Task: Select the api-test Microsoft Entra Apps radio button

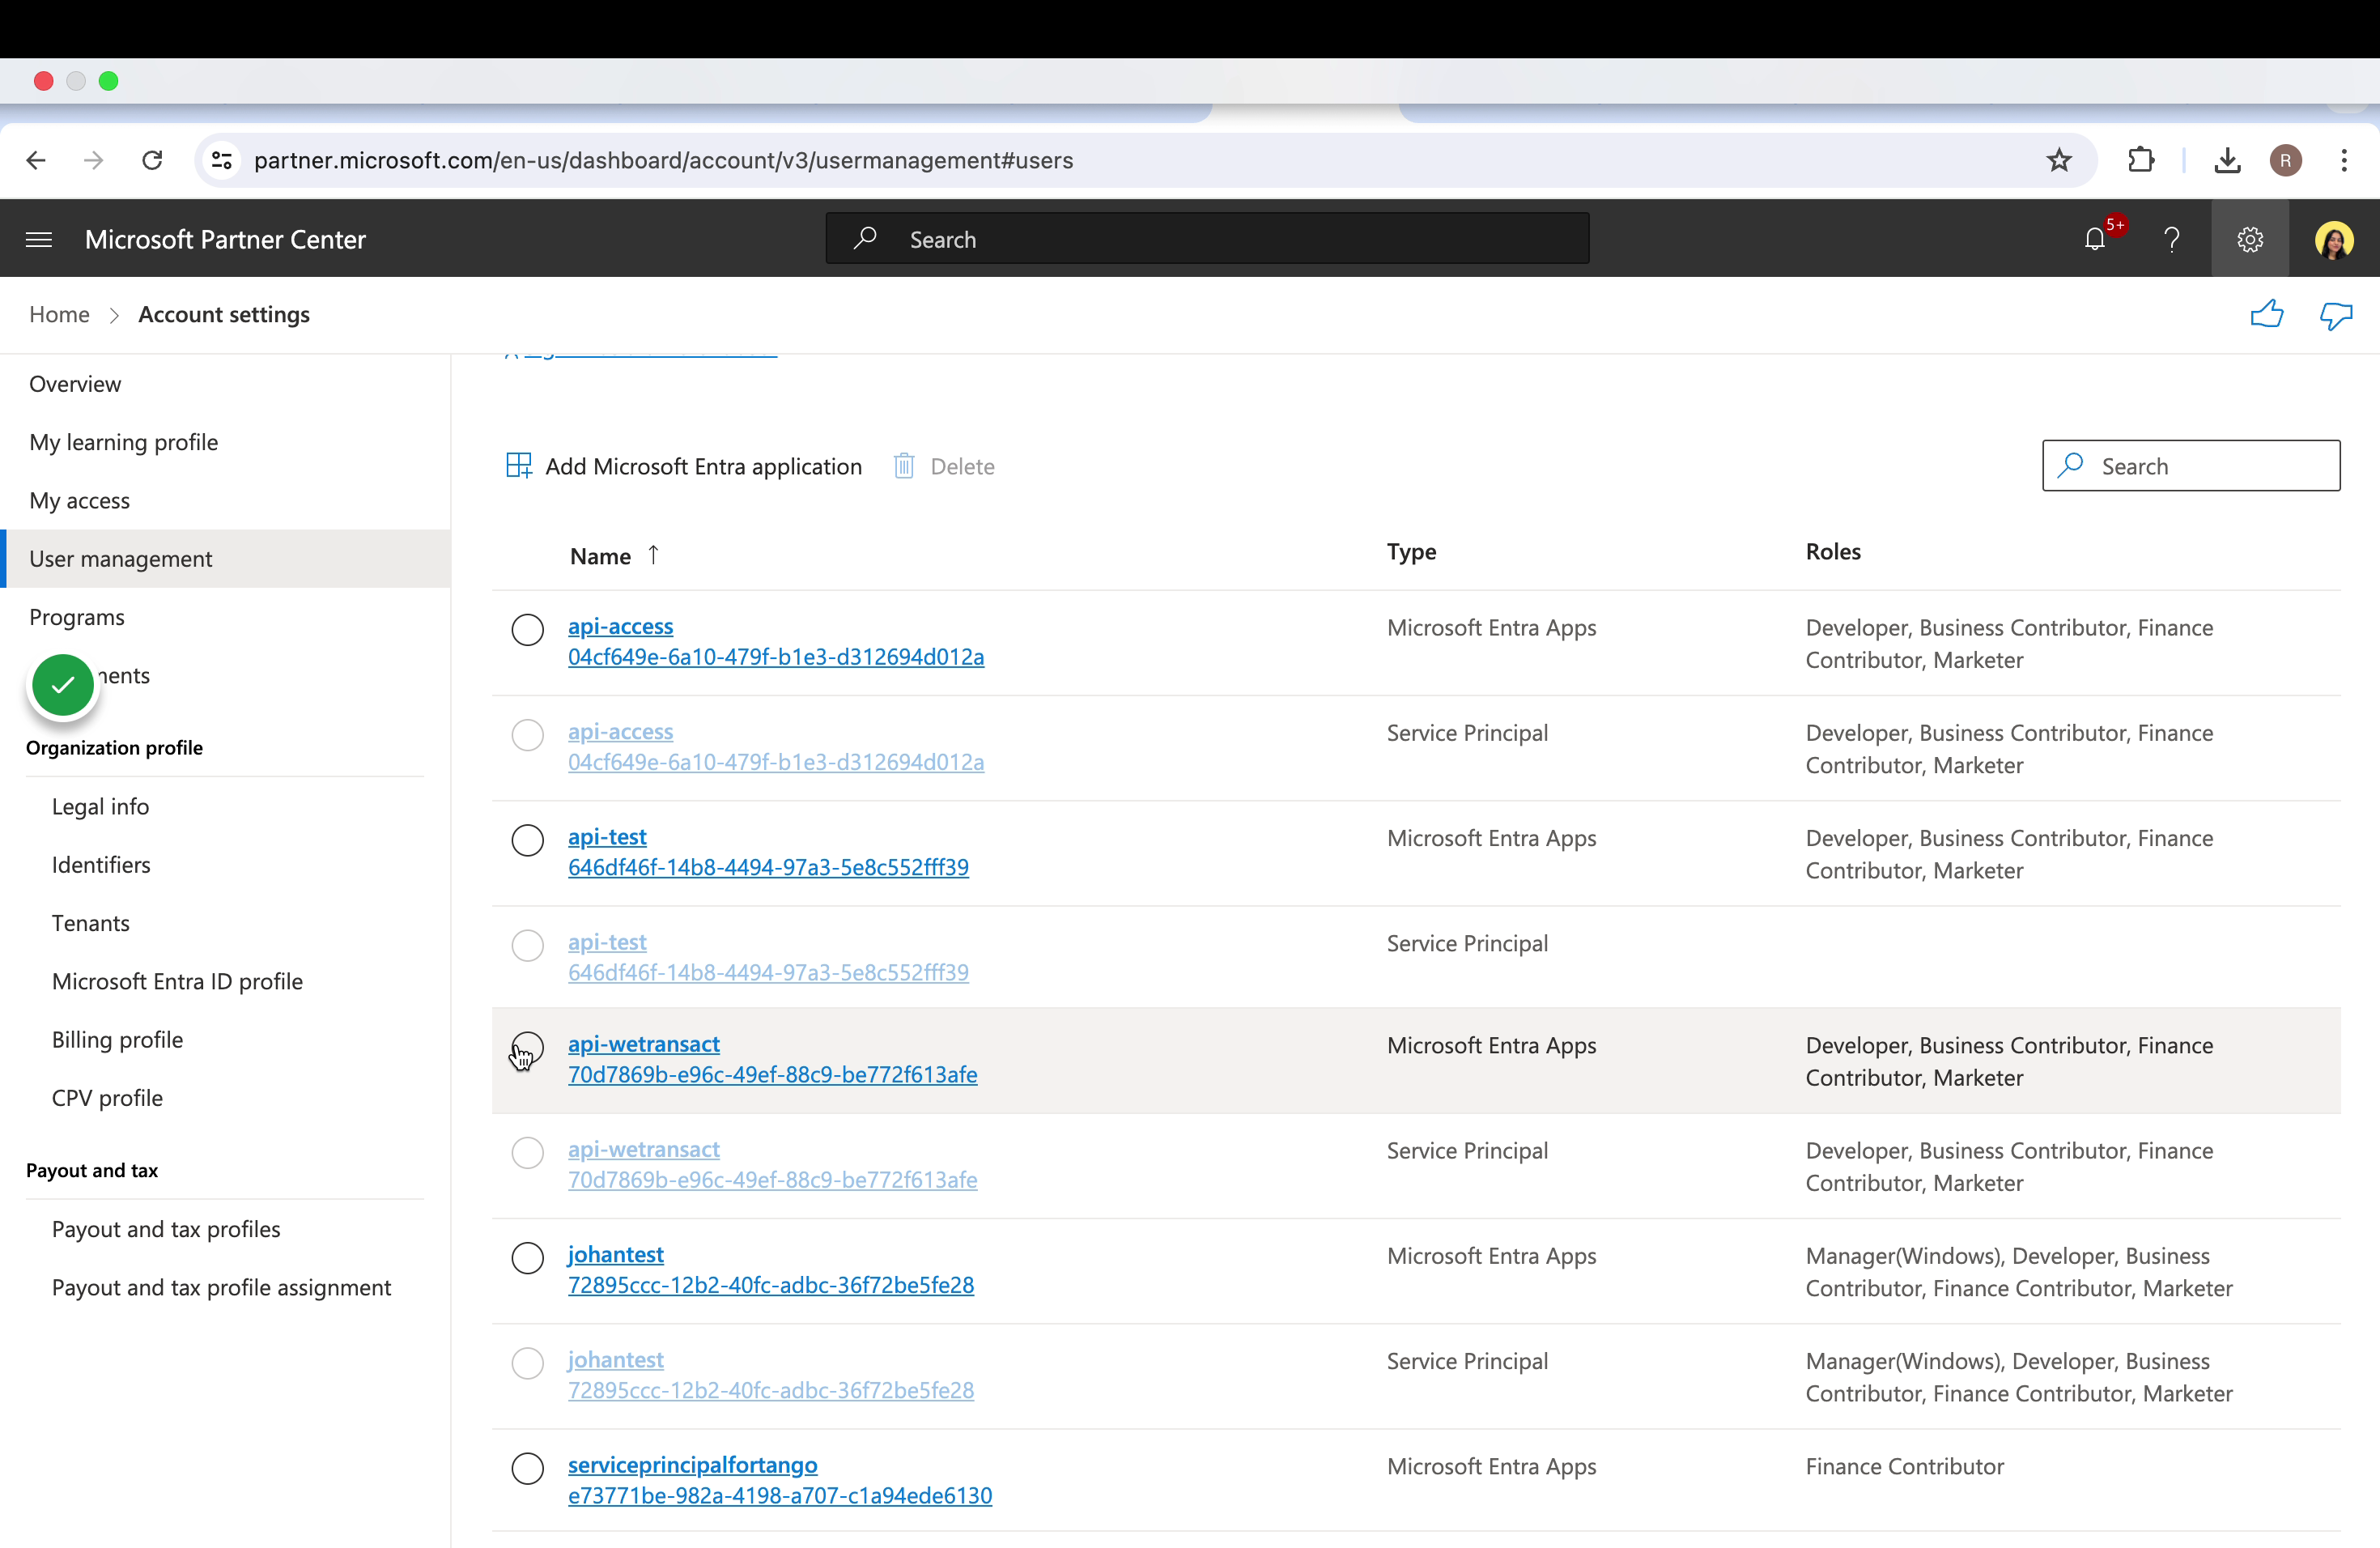Action: pyautogui.click(x=527, y=840)
